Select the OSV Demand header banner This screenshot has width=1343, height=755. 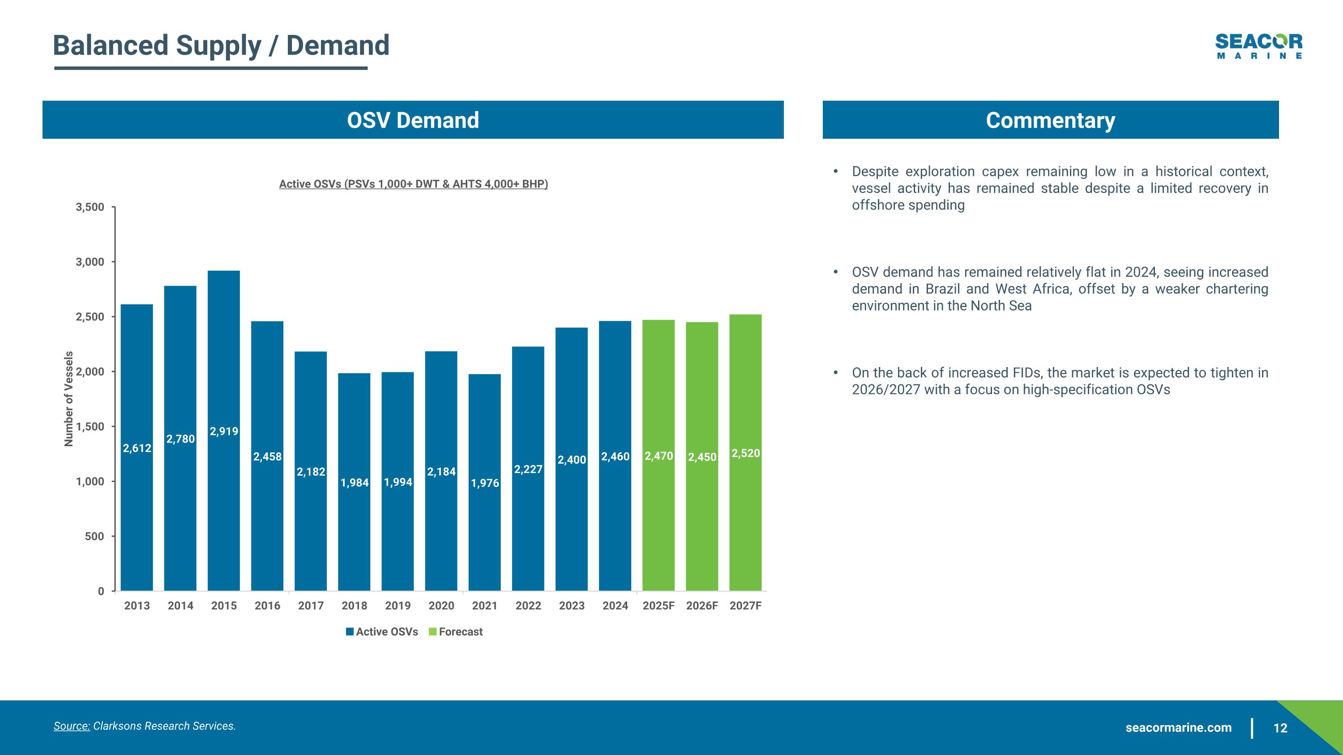[x=413, y=120]
